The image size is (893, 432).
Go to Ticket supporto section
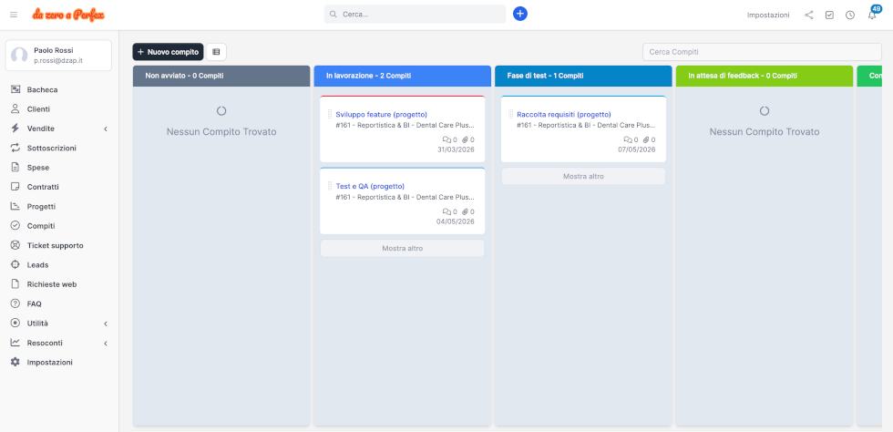(55, 245)
